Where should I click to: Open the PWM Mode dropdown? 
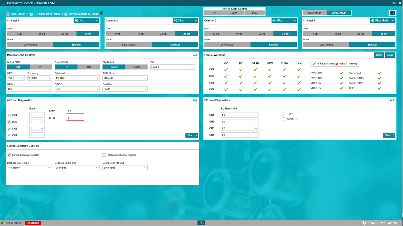pos(125,78)
